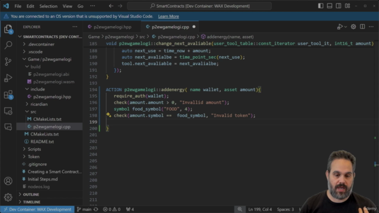Image resolution: width=379 pixels, height=213 pixels.
Task: Go forward with the navigation arrow
Action: [120, 6]
